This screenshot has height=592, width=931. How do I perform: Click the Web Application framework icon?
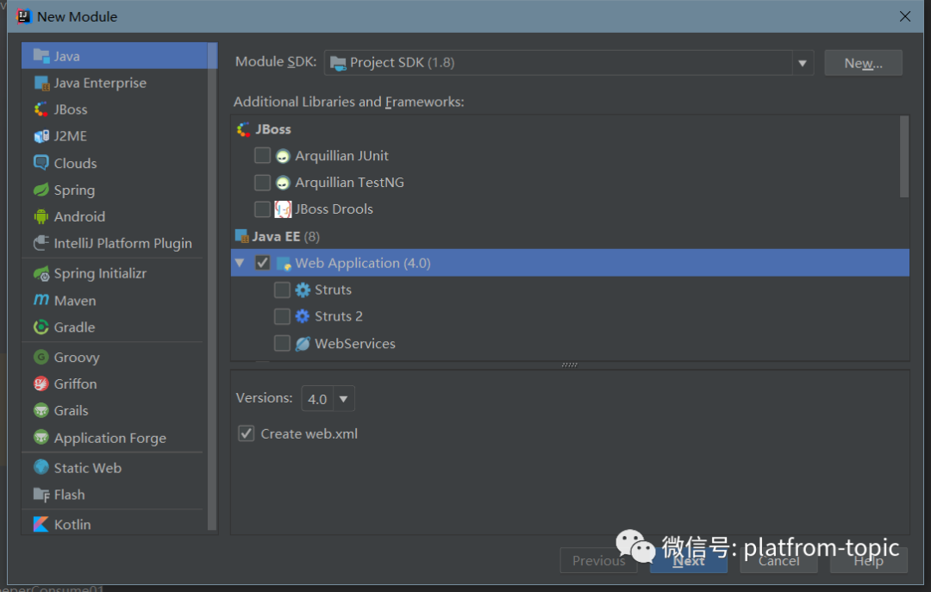tap(284, 264)
